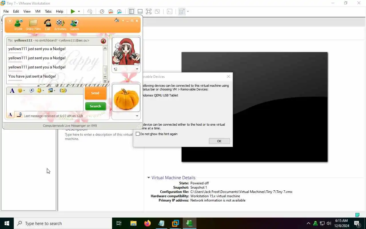Open Task View from taskbar

coord(119,223)
